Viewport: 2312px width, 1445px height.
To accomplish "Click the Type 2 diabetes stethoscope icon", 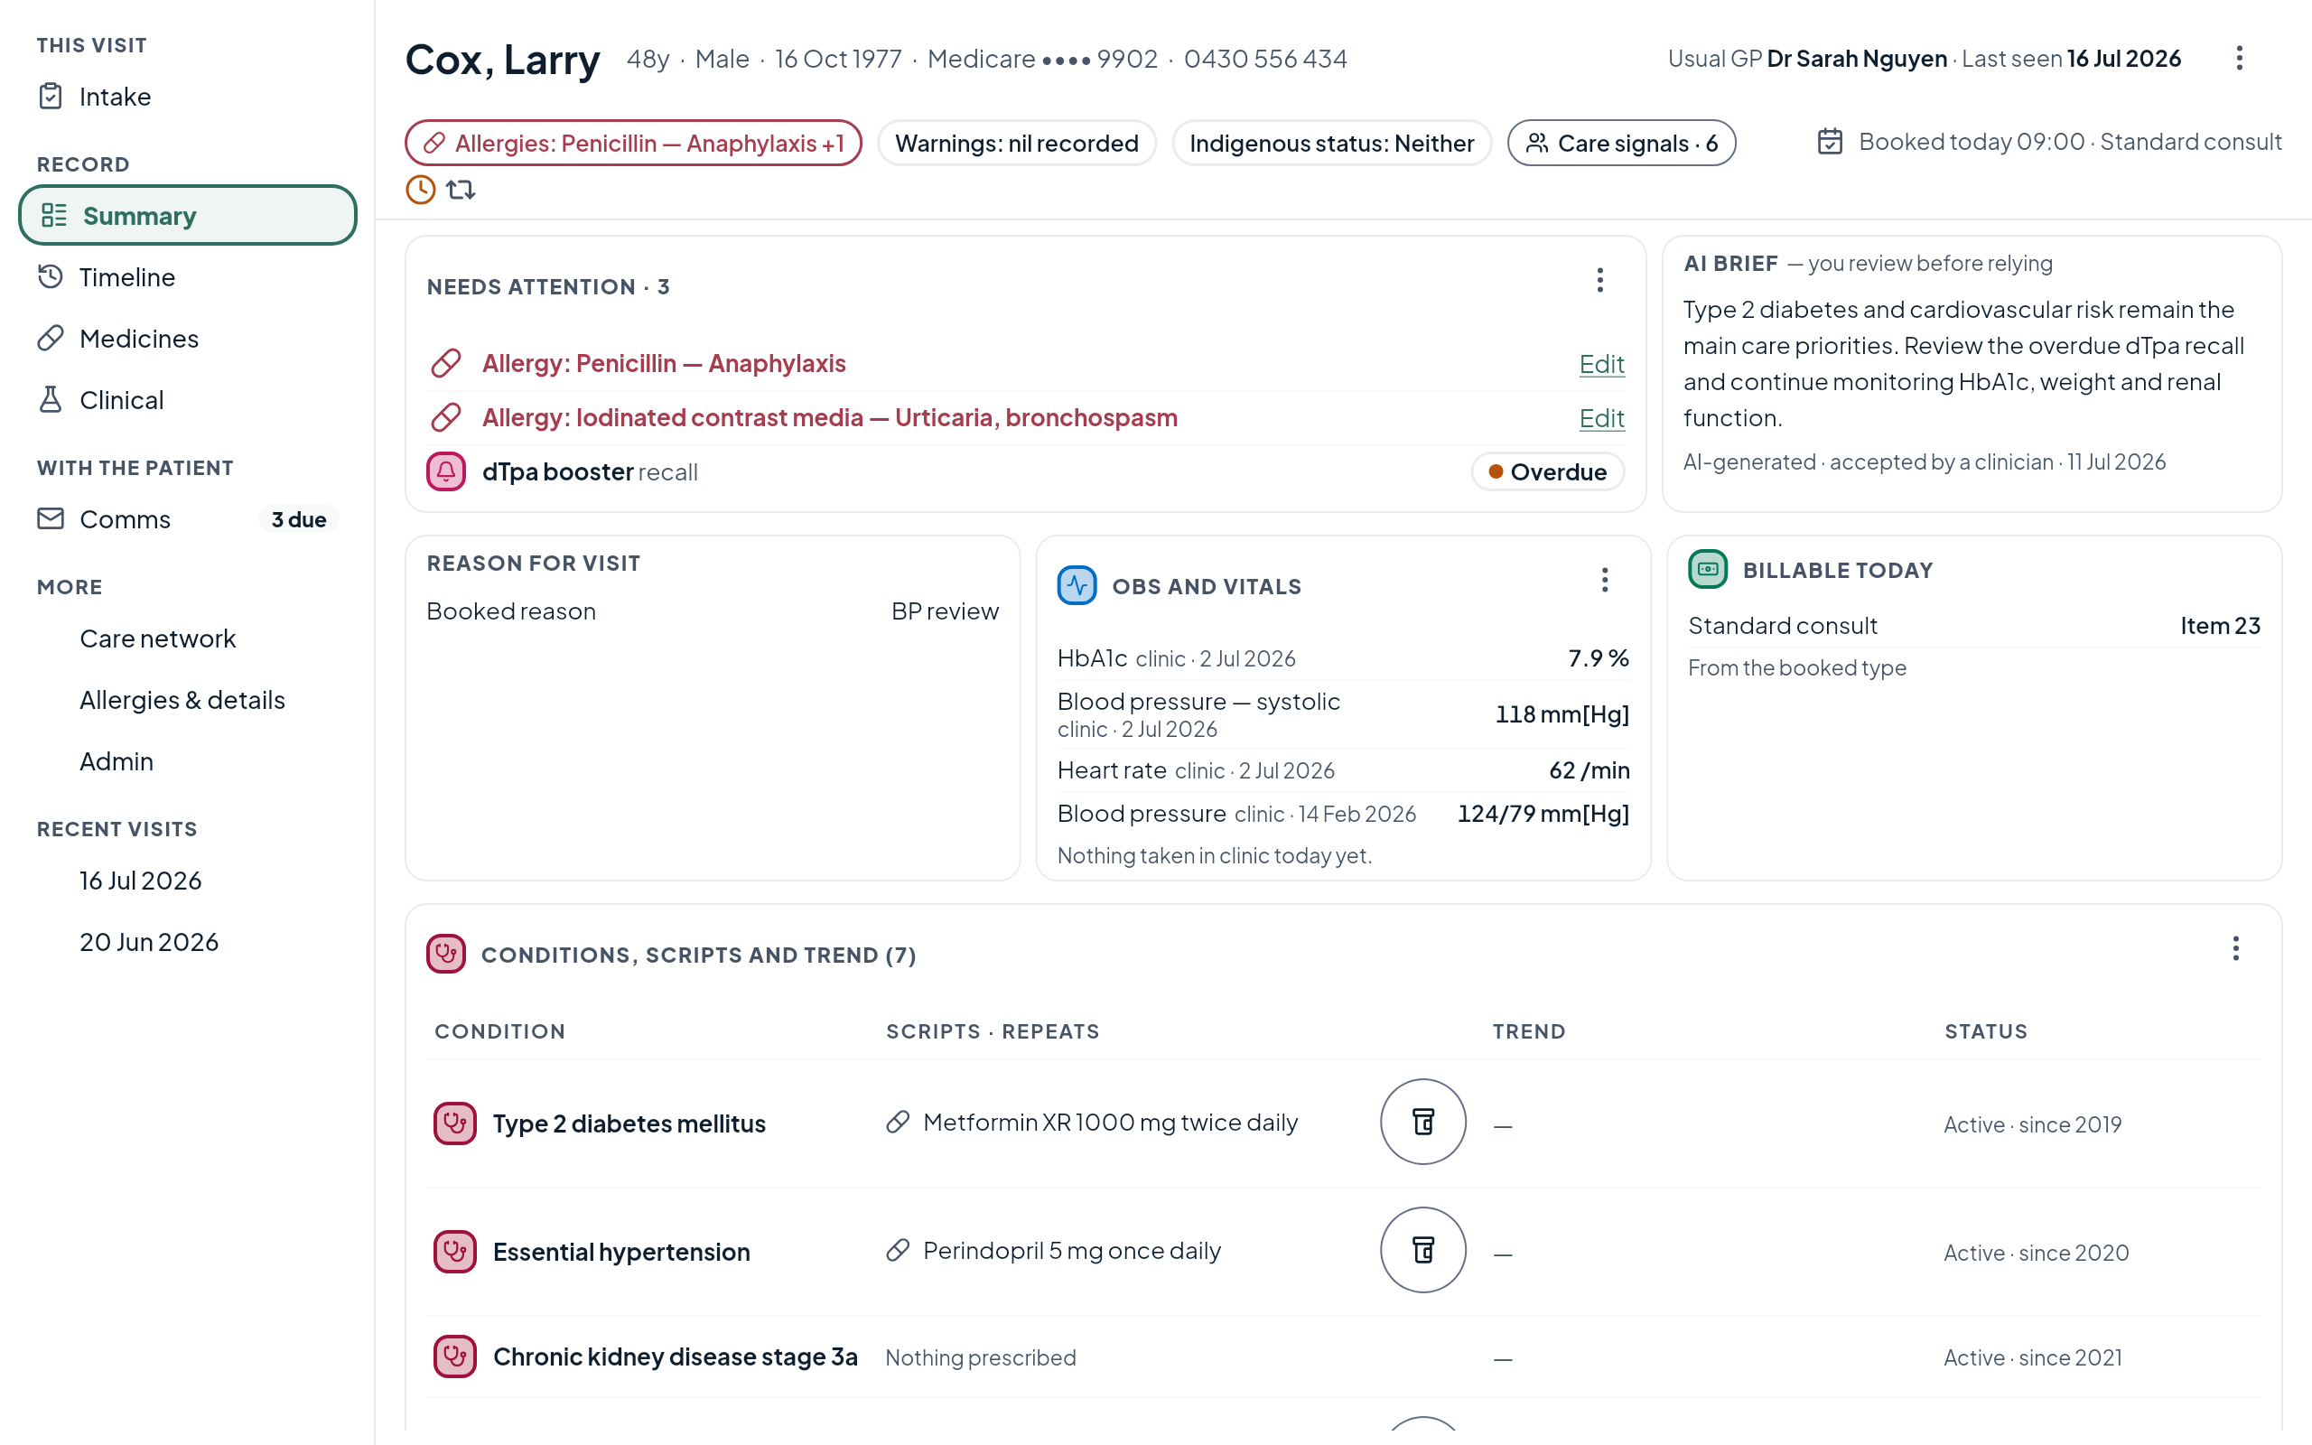I will pos(455,1123).
